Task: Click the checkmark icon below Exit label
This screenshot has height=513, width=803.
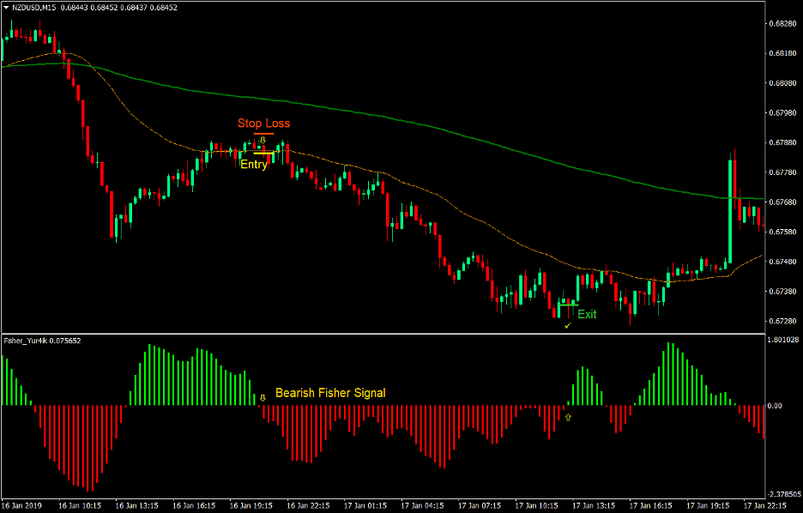Action: [566, 326]
